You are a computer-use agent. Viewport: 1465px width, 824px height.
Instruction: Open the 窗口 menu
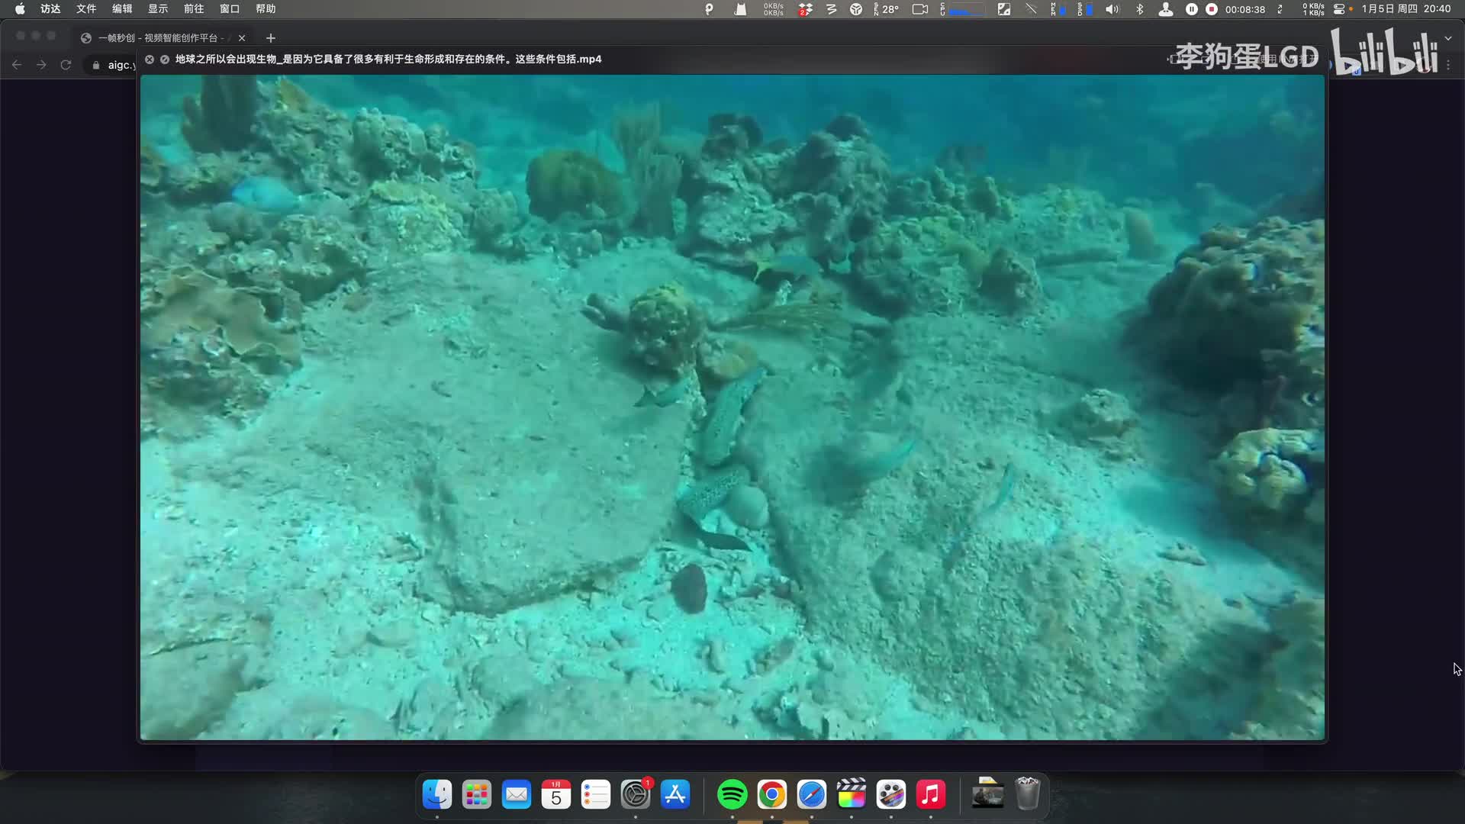(230, 9)
